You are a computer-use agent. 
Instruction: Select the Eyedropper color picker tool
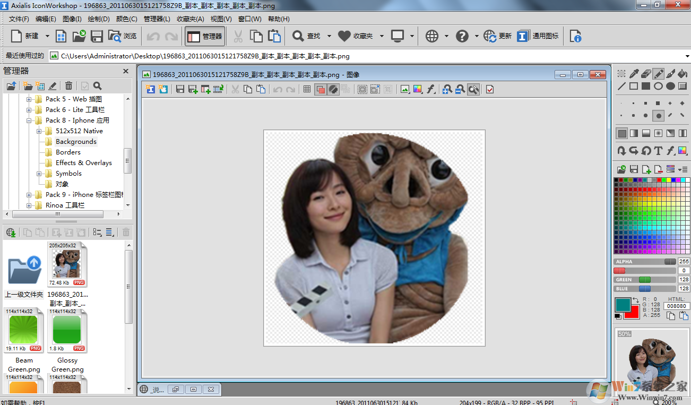(x=634, y=74)
